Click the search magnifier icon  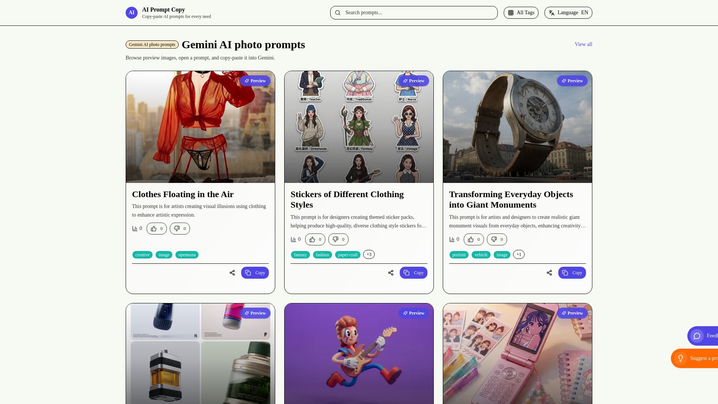338,12
